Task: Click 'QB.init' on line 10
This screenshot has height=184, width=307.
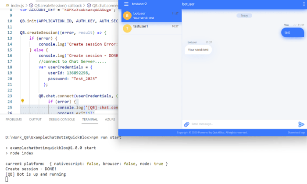Action: pyautogui.click(x=28, y=21)
